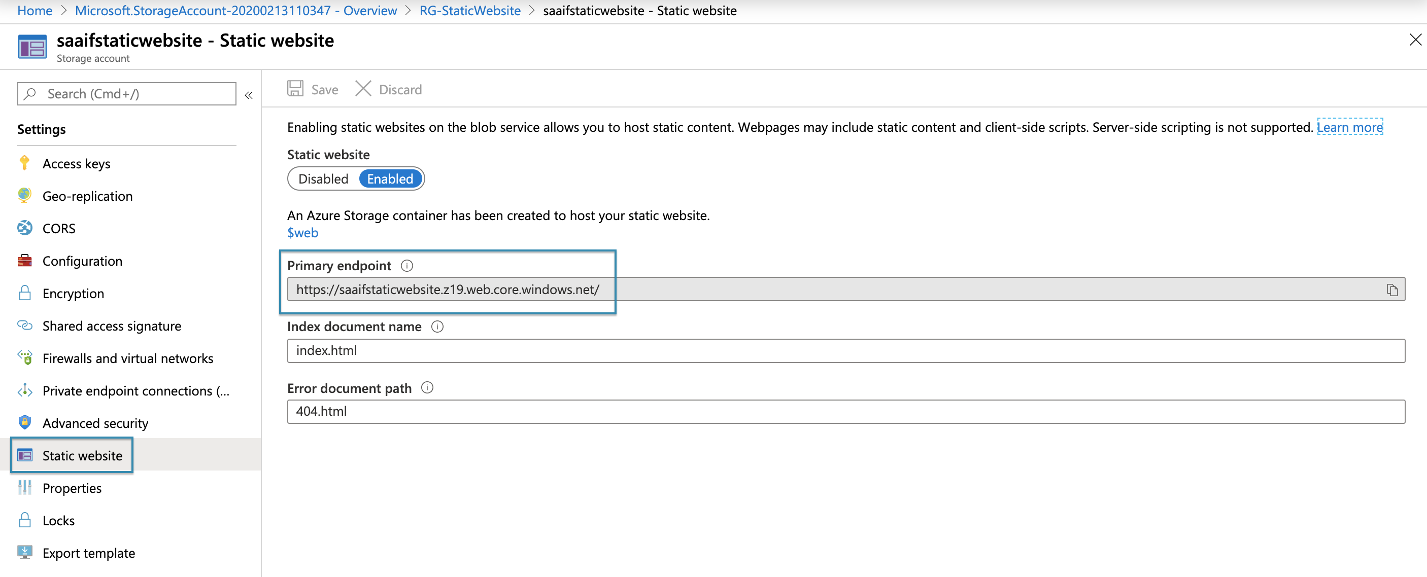Screen dimensions: 1427x577
Task: Open RG-StaticWebsite breadcrumb link
Action: (470, 11)
